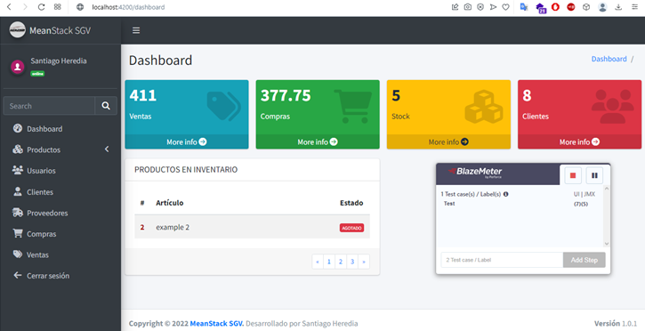This screenshot has width=645, height=331.
Task: Click the previous page « pagination arrow
Action: coord(318,262)
